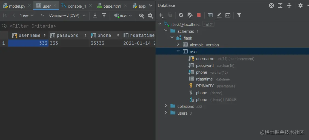Image resolution: width=309 pixels, height=140 pixels.
Task: Select the password cell showing 333
Action: click(x=69, y=43)
